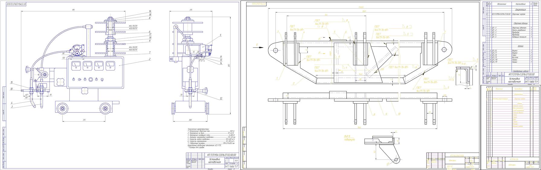Click the wire feed roller mechanism above the panel
541x170 pixels.
click(78, 50)
